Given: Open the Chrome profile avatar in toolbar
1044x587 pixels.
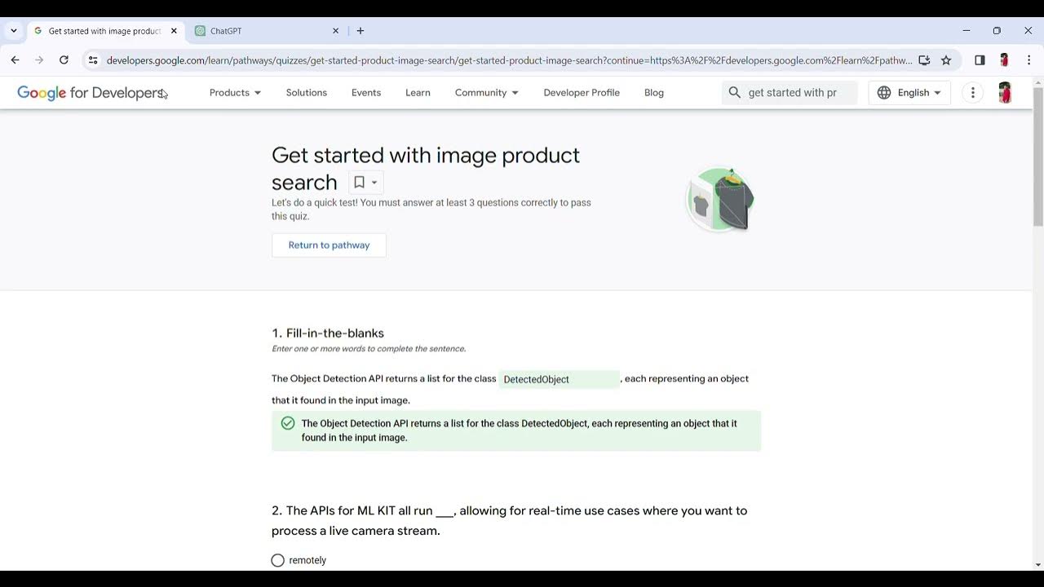Looking at the screenshot, I should 1004,60.
